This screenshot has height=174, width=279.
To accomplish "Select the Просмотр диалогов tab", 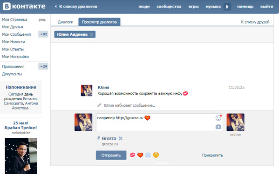I will (99, 22).
